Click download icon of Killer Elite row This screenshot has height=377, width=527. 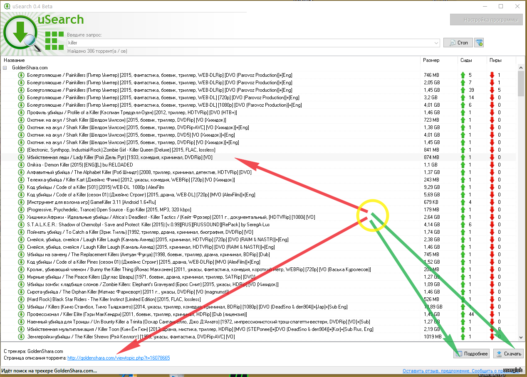click(x=21, y=314)
